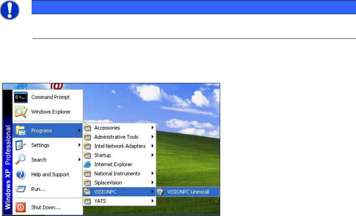Expand the Programs submenu arrow
Screen dimensions: 356x216
(x=79, y=130)
